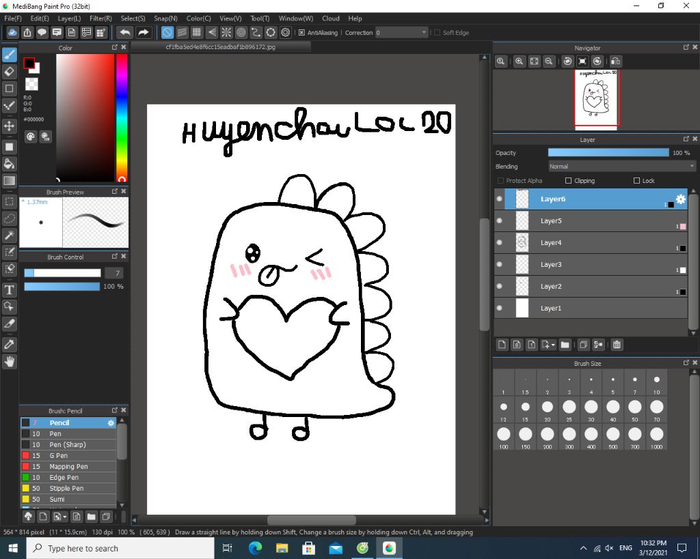This screenshot has height=559, width=700.
Task: Hide Layer1 with its visibility dot
Action: (499, 308)
